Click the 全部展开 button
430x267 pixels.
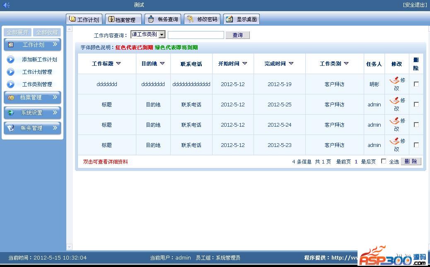coord(17,32)
